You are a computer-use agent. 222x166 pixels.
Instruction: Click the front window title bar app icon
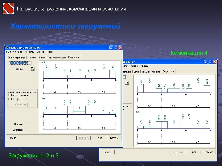(x=7, y=48)
